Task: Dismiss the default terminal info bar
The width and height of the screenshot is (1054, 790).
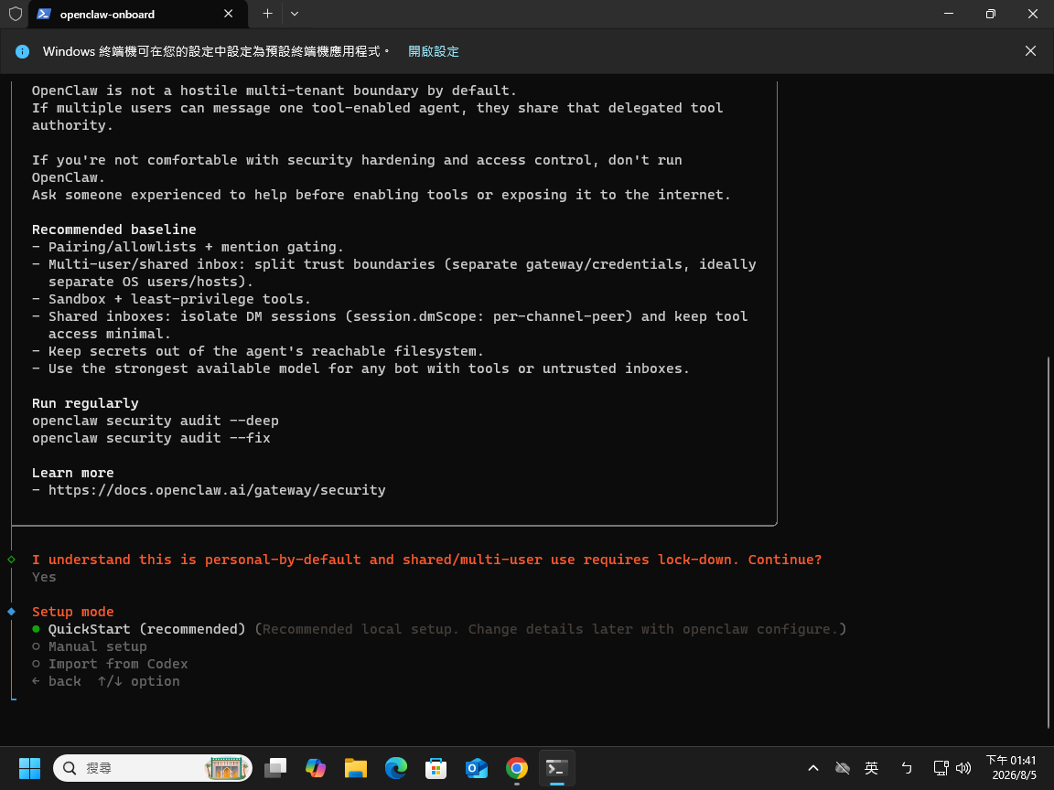Action: coord(1030,51)
